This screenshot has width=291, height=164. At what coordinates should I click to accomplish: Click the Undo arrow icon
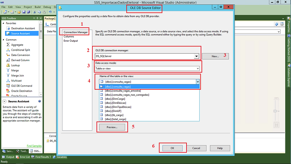pyautogui.click(x=50, y=12)
